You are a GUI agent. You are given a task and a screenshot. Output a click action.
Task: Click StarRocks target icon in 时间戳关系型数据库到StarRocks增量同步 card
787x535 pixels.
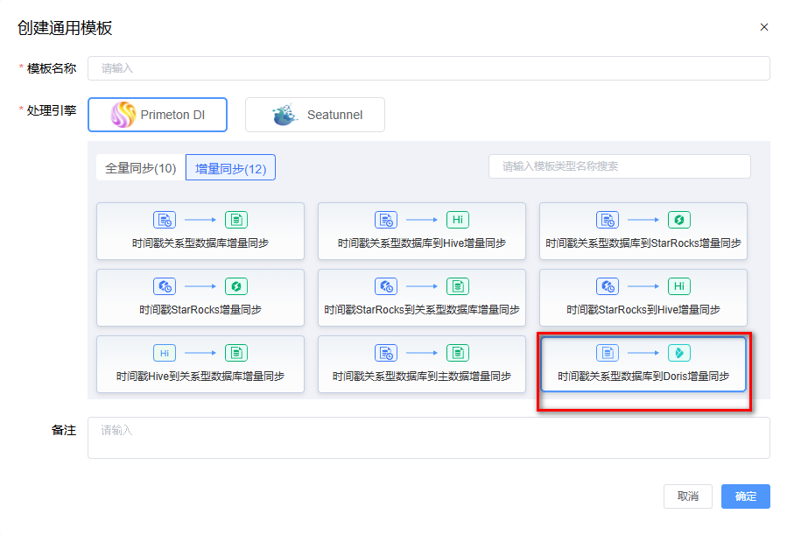click(x=679, y=220)
